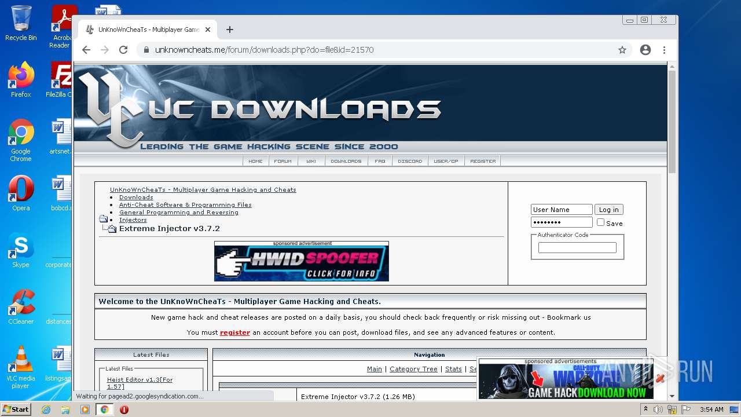Click the browser forward arrow
This screenshot has height=417, width=741.
click(105, 50)
